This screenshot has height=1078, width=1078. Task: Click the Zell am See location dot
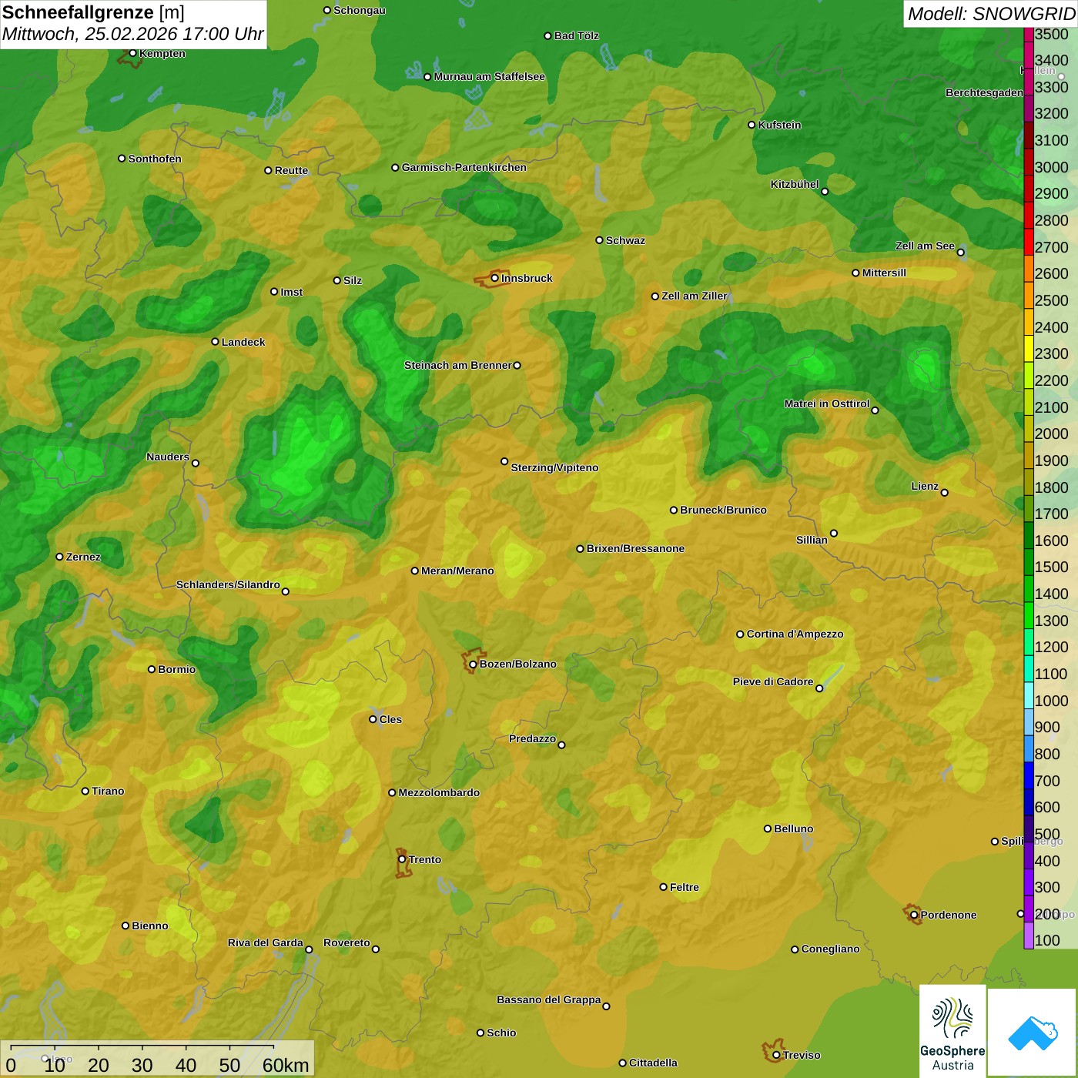click(960, 253)
